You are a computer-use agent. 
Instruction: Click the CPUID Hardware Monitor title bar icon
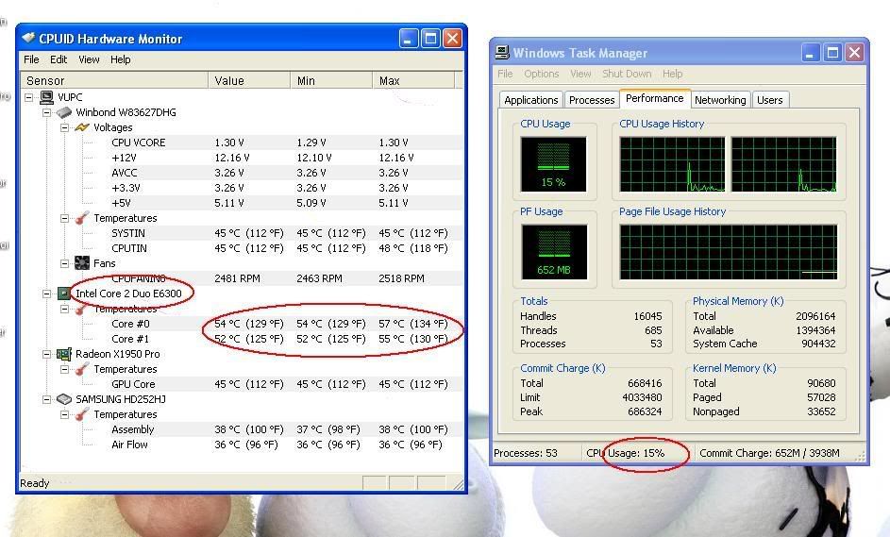(x=28, y=38)
